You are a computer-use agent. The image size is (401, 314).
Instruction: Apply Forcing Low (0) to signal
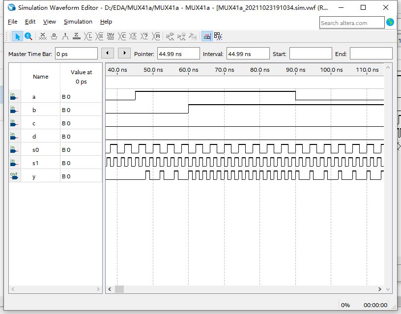point(54,36)
